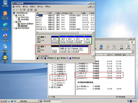Screen dimensions: 138x103
Task: Sort by 文件系统 column header in volume list
Action: click(65, 13)
